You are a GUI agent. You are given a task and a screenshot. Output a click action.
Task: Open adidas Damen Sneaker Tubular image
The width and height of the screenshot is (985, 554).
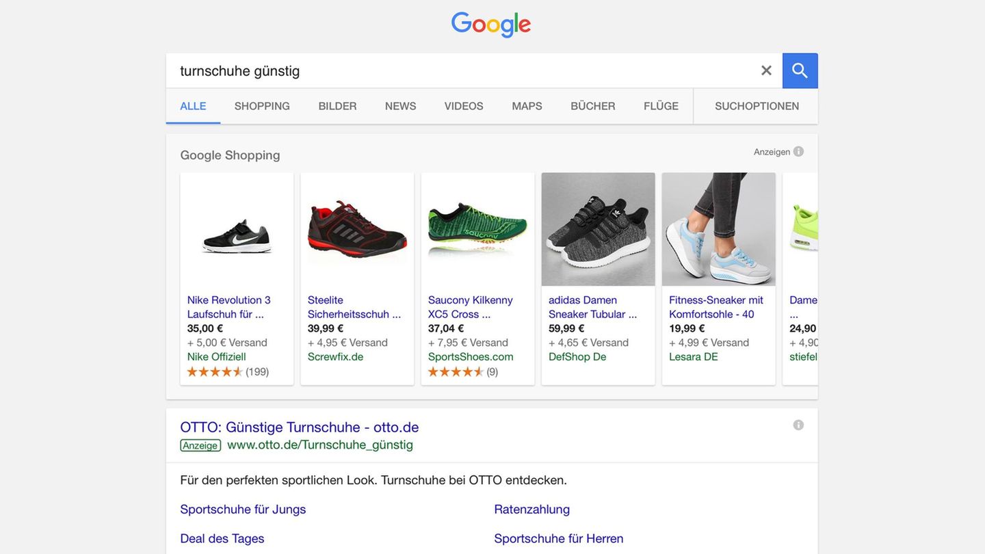[598, 229]
